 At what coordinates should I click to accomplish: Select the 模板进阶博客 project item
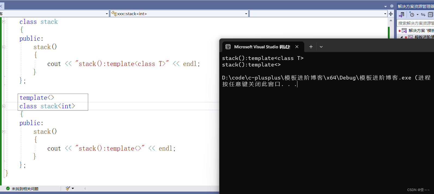(424, 37)
